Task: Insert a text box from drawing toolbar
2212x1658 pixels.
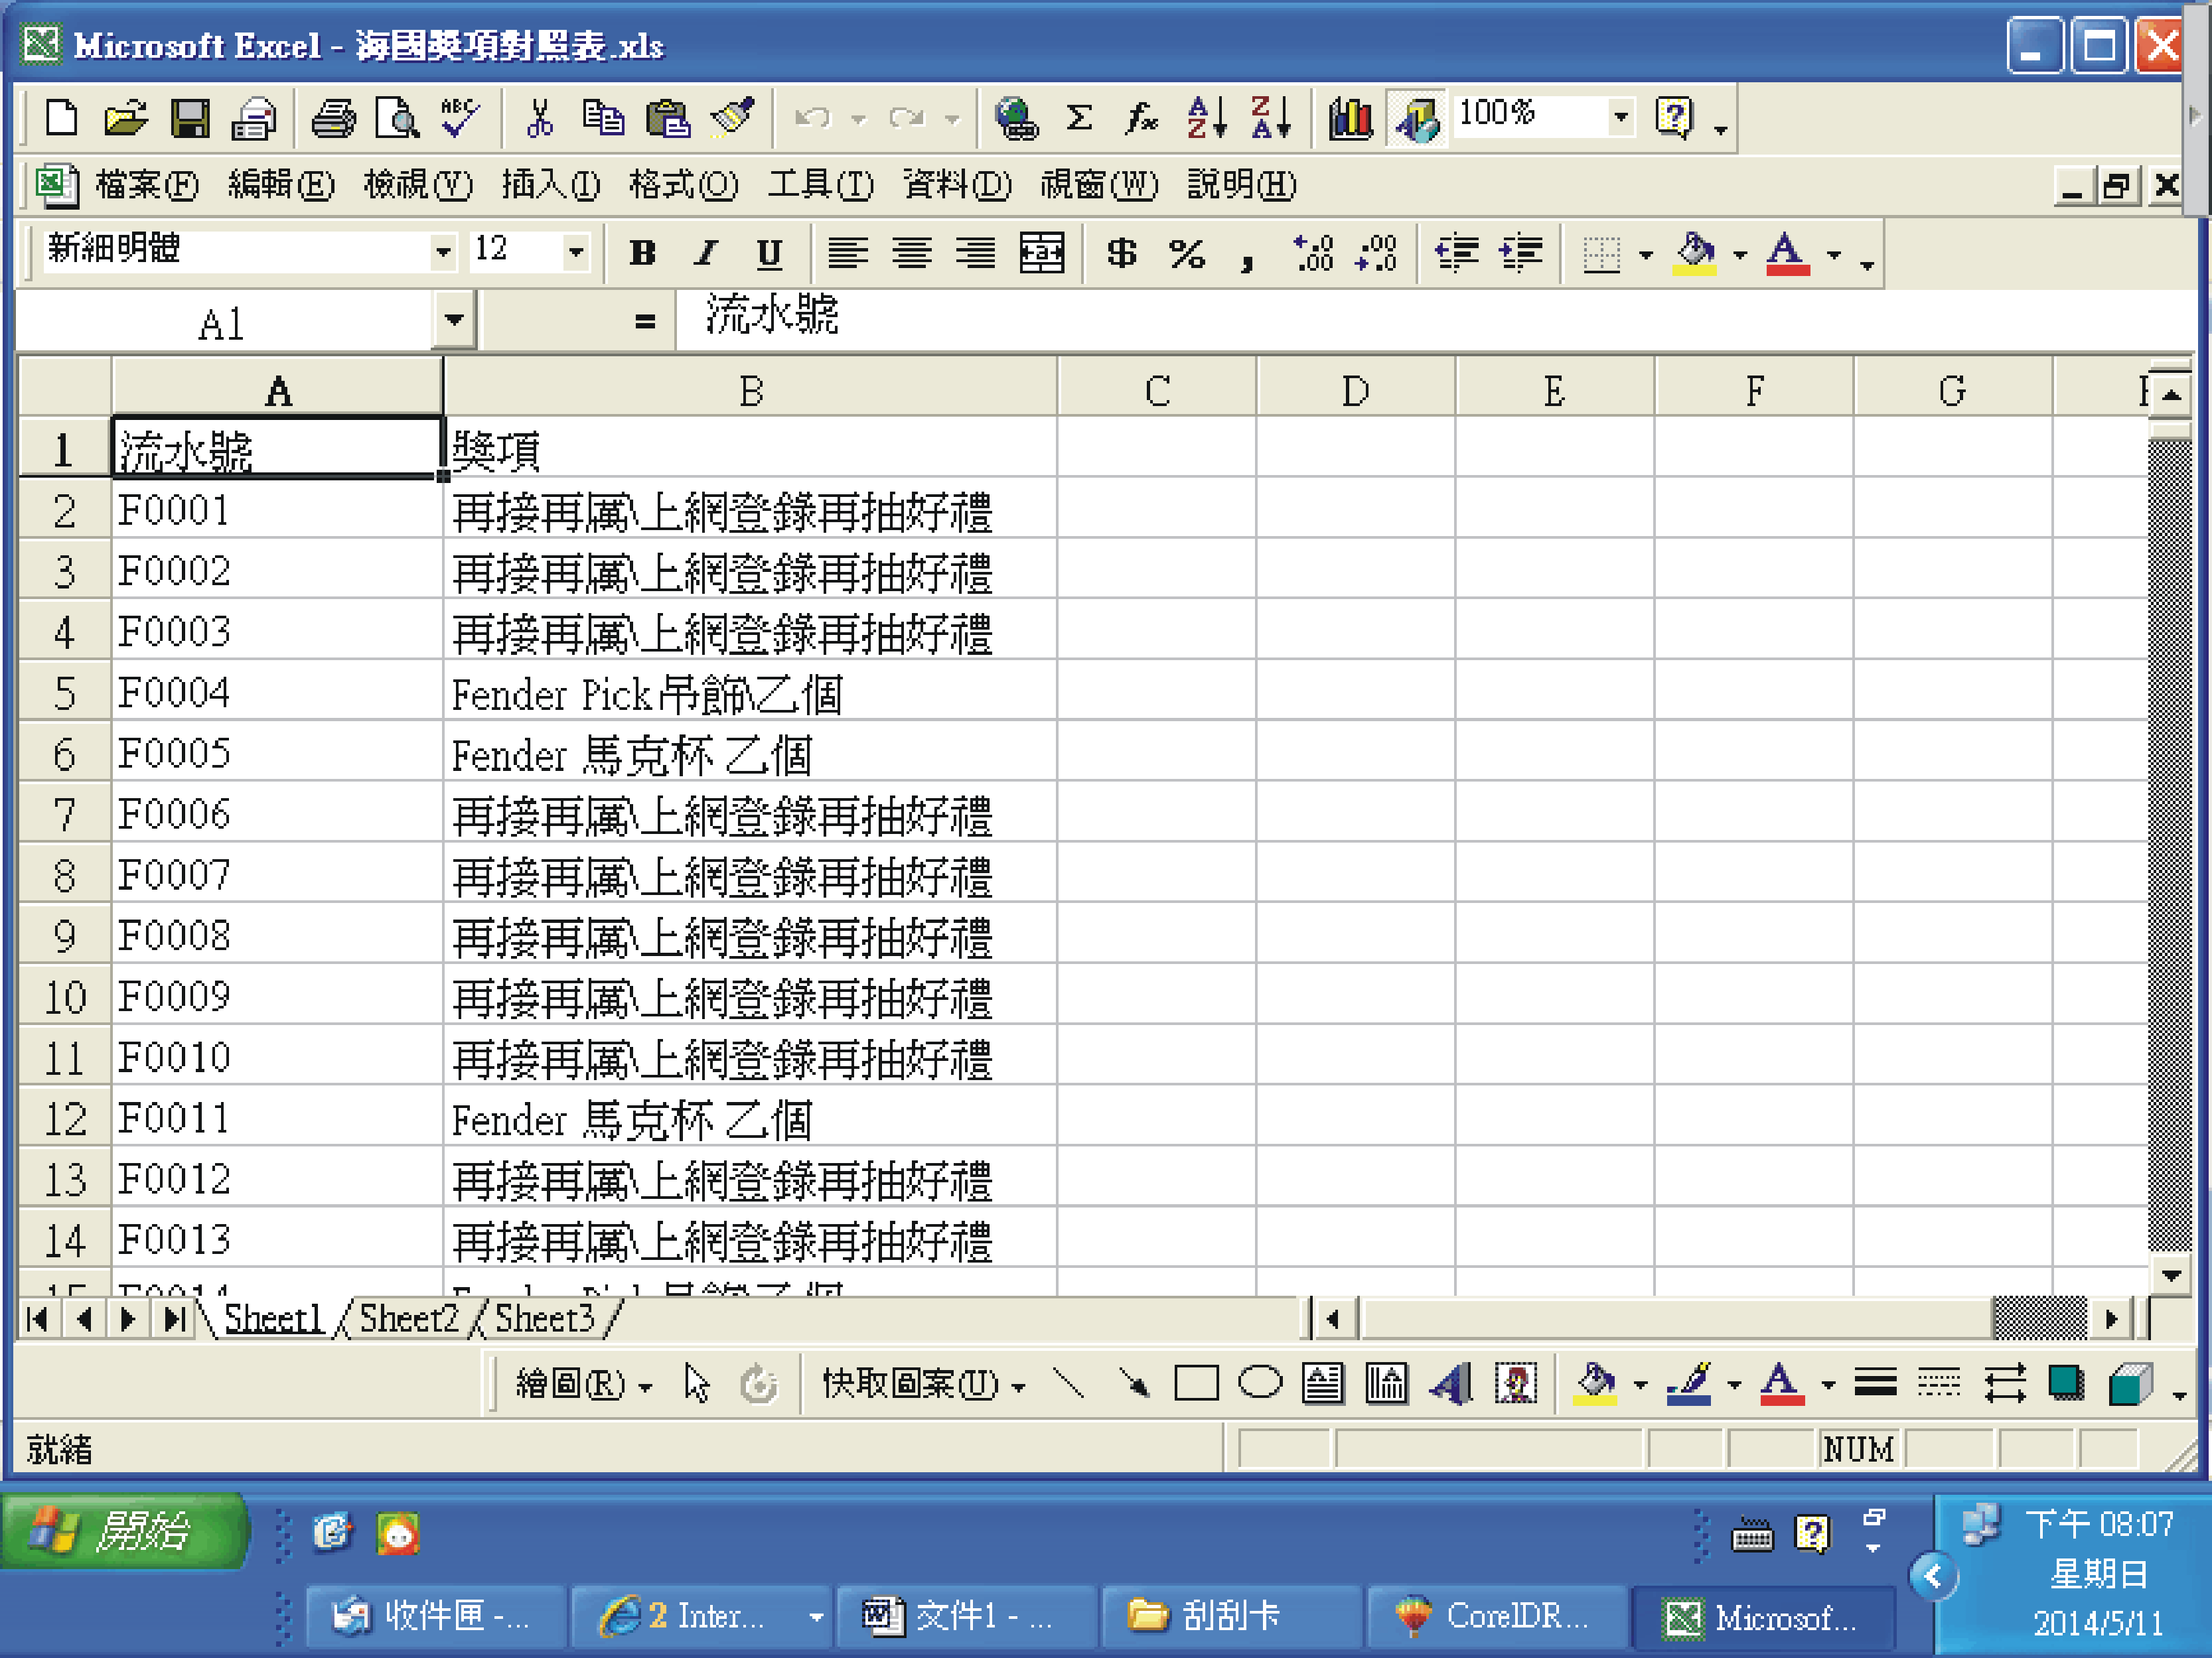Action: click(x=1323, y=1384)
